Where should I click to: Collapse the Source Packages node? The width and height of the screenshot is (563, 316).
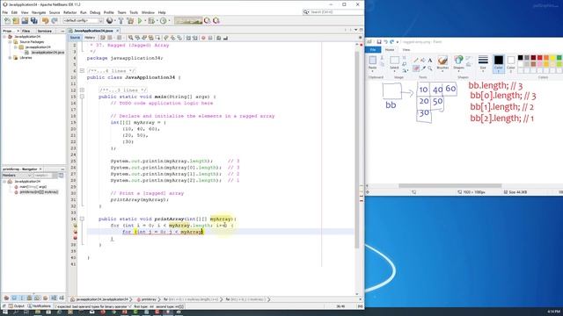pos(10,42)
